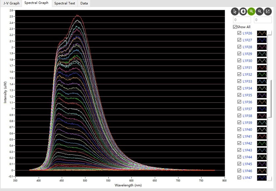
Task: Select the L1P41 series label
Action: click(247, 136)
